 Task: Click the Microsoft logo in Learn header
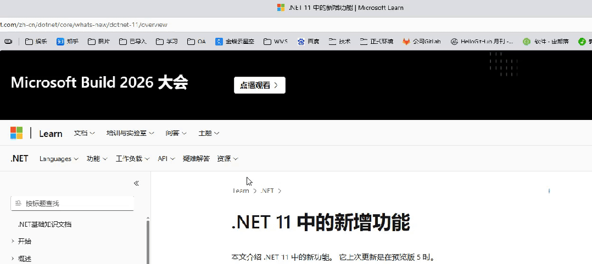[16, 133]
